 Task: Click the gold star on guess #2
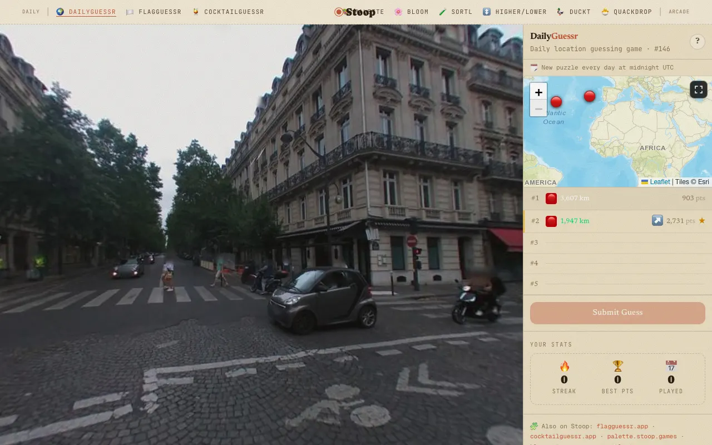pos(702,221)
